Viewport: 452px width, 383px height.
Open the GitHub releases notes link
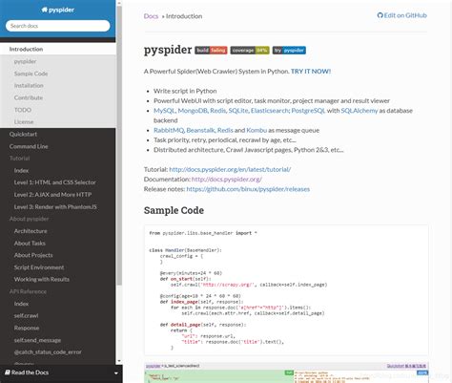(x=248, y=189)
